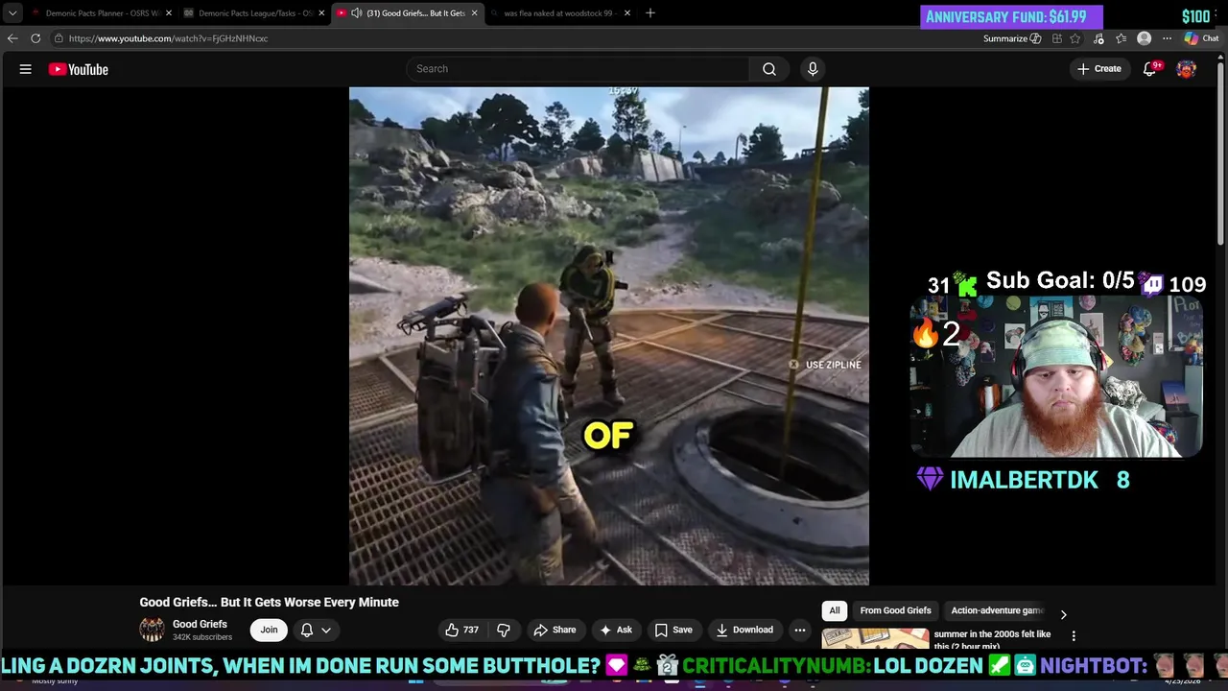Click the Ask button
This screenshot has height=691, width=1228.
(615, 630)
